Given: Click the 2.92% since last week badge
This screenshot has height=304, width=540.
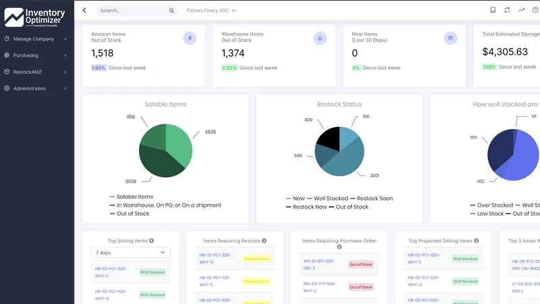Looking at the screenshot, I should click(x=229, y=68).
